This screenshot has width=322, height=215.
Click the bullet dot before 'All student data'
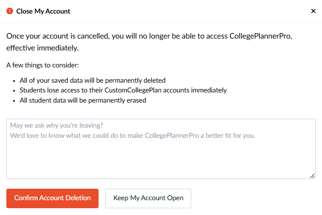[14, 101]
